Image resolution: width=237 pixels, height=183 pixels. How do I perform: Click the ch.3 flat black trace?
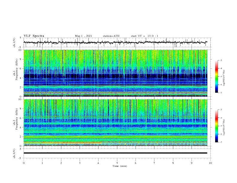click(115, 153)
